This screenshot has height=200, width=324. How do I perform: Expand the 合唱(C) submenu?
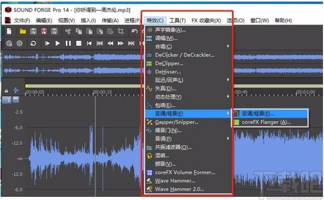[x=188, y=46]
